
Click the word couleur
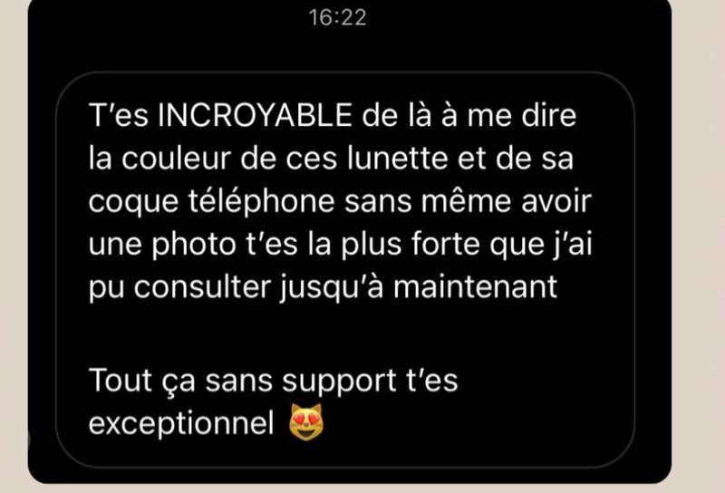[x=176, y=159]
